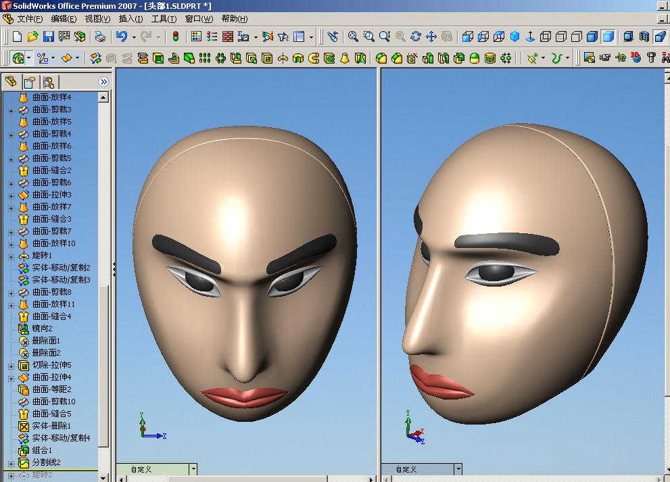
Task: Open Edit Color with the color grid icon
Action: pos(196,37)
